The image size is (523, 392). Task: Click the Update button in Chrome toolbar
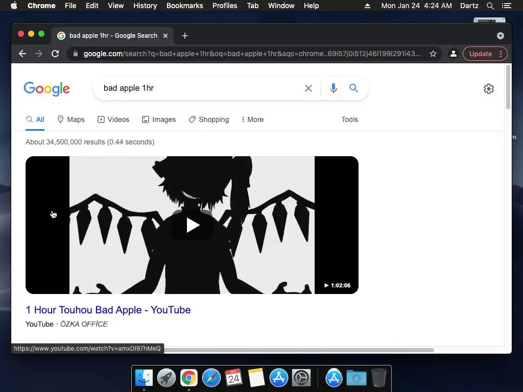[x=480, y=54]
